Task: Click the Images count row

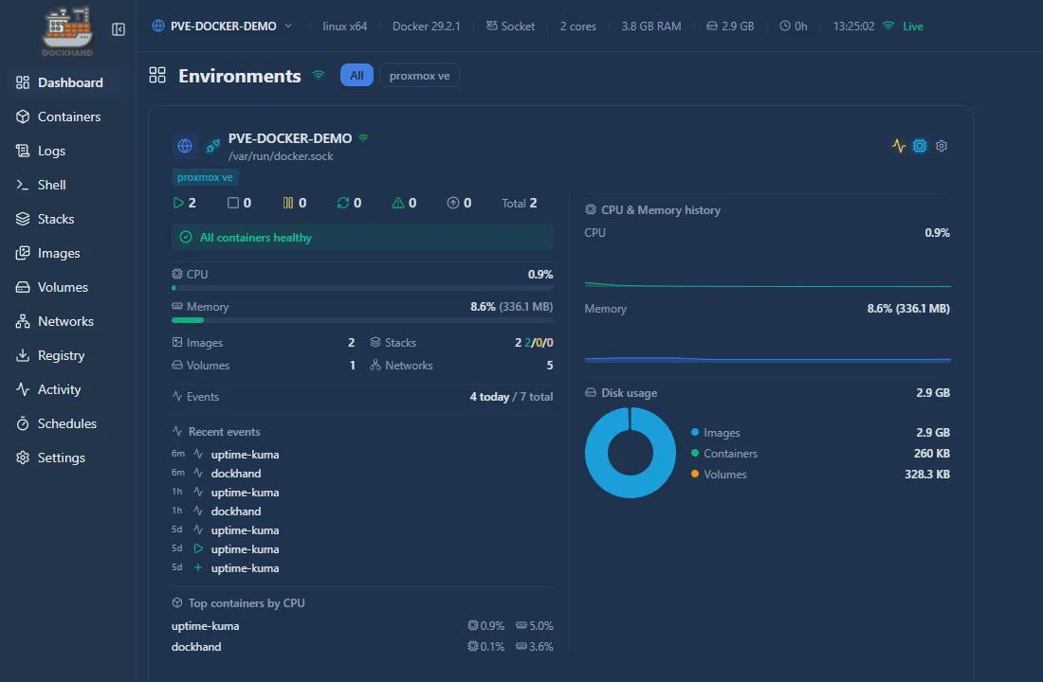Action: [x=264, y=342]
